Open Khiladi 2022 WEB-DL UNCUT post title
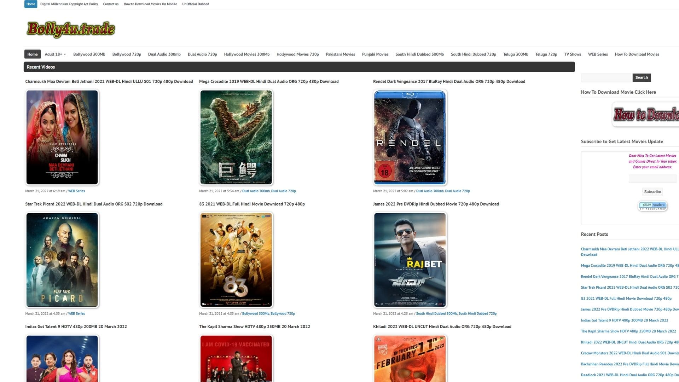 click(x=442, y=327)
